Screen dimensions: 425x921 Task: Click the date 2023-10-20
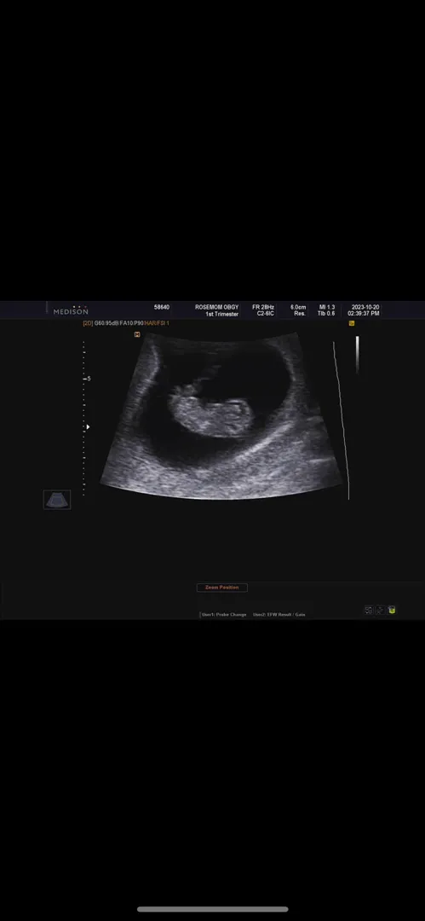tap(365, 307)
